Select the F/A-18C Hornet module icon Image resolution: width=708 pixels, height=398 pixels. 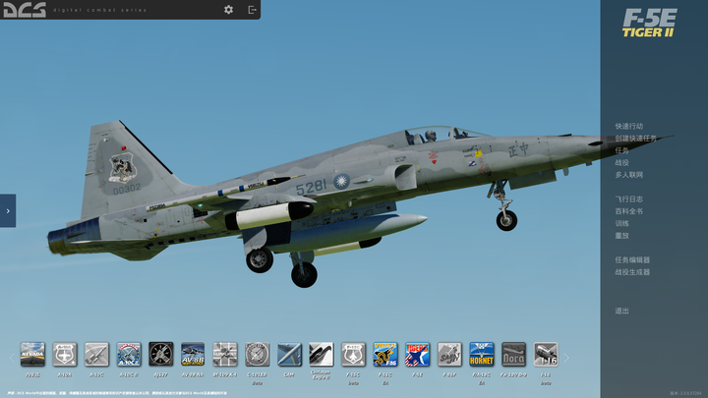tap(481, 354)
